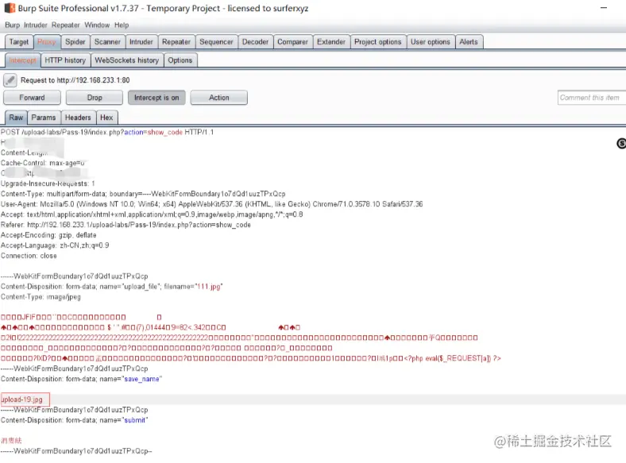Switch to the Comparer tab
The image size is (626, 463).
pyautogui.click(x=292, y=42)
